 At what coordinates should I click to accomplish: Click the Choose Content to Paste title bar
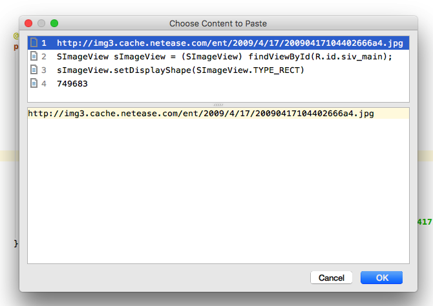pos(218,23)
